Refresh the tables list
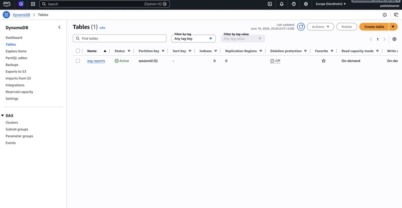402x208 pixels. (x=301, y=26)
